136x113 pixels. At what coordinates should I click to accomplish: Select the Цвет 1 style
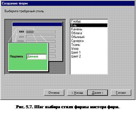89,52
